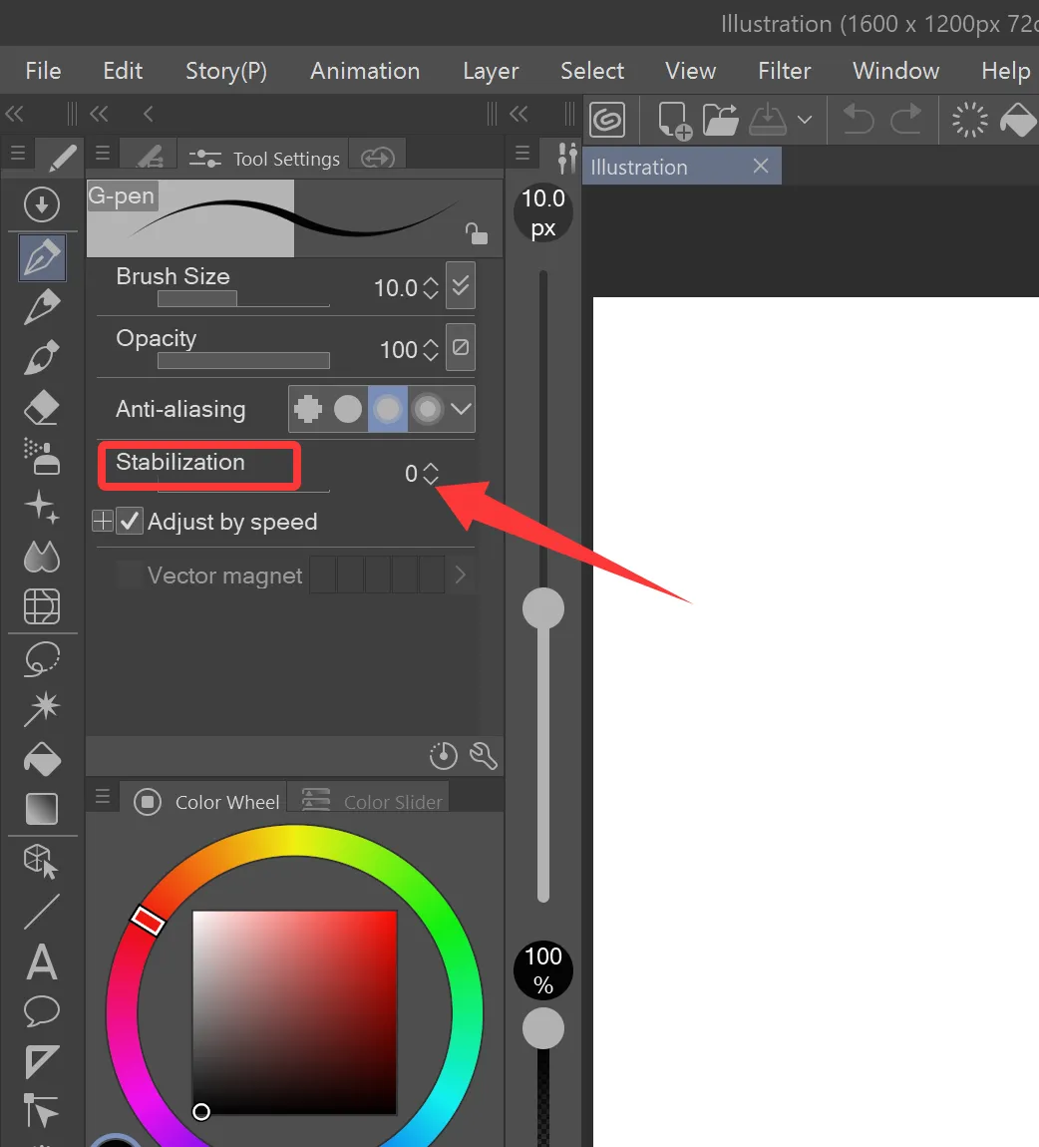Click the Opacity slider bar
This screenshot has width=1039, height=1147.
point(243,361)
